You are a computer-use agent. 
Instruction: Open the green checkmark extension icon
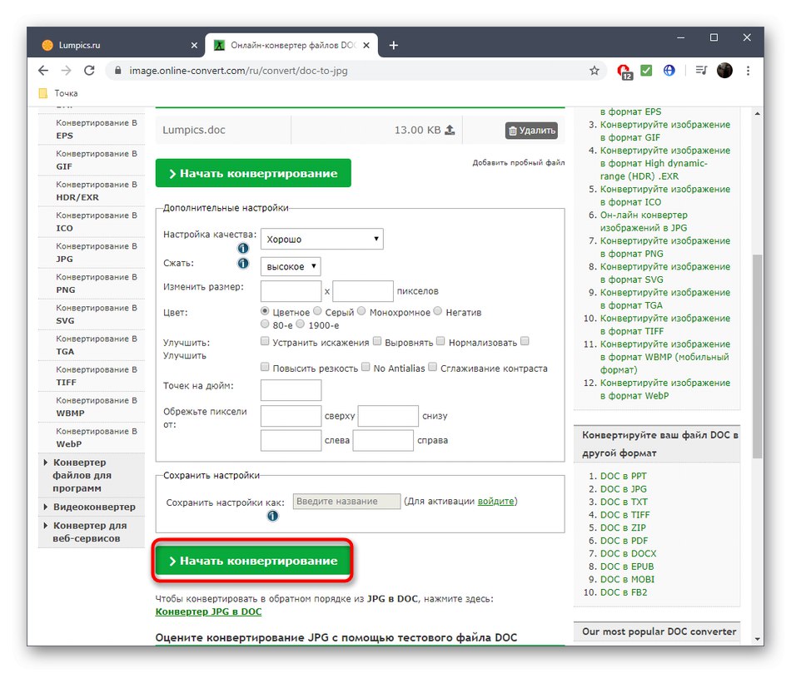(646, 71)
